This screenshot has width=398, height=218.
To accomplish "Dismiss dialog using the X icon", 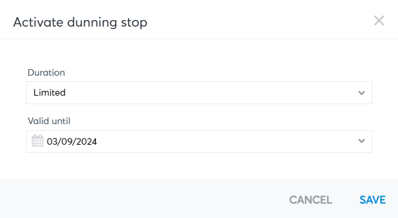I will tap(379, 21).
